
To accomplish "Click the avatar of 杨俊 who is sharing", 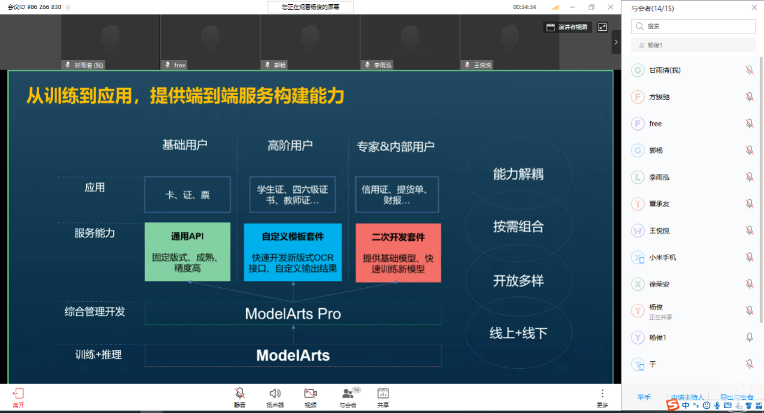I will click(x=638, y=311).
